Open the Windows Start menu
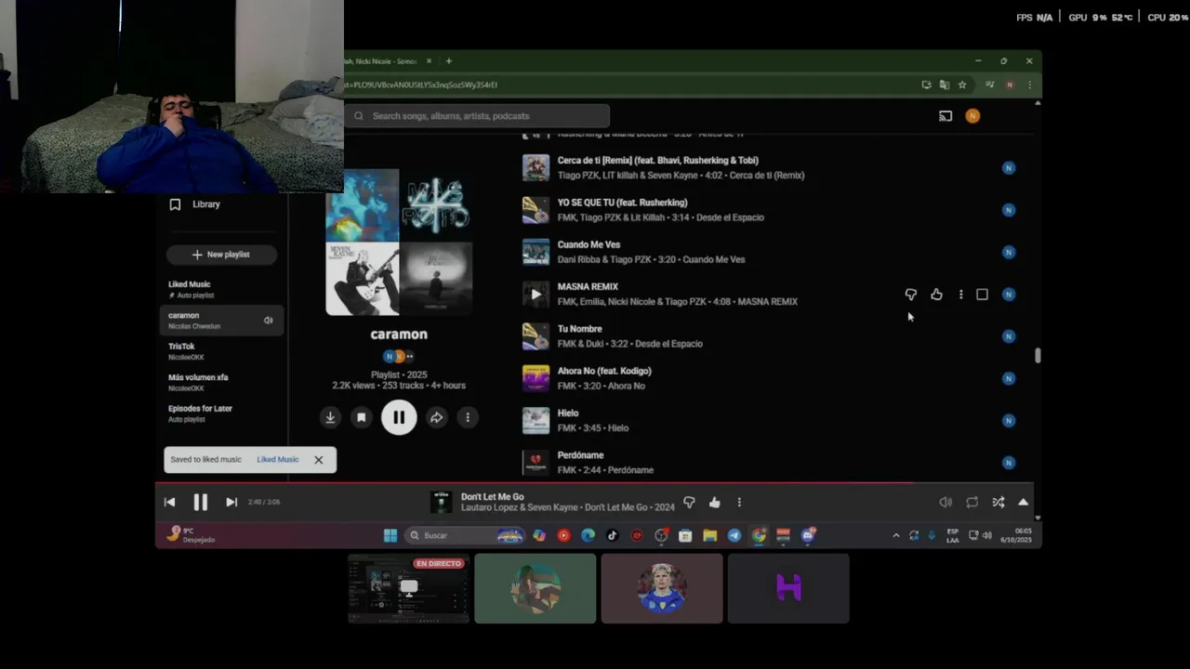The height and width of the screenshot is (669, 1190). click(x=390, y=535)
